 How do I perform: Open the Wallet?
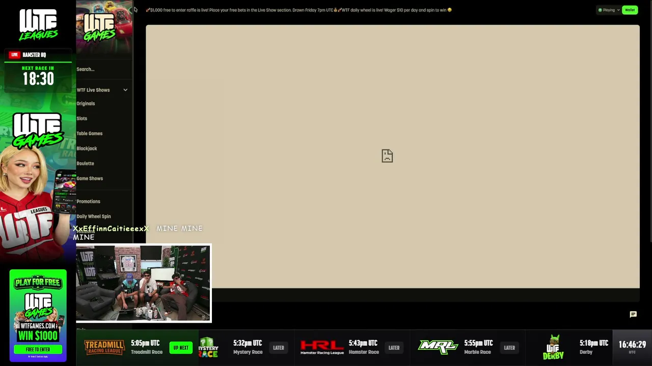pos(630,10)
